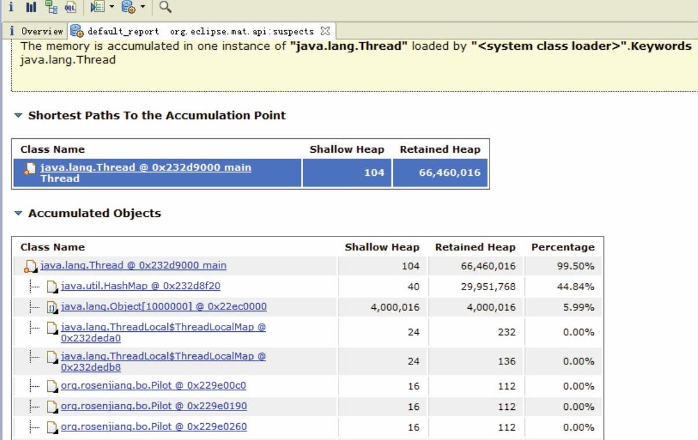698x440 pixels.
Task: Open the OQL query editor icon
Action: tap(71, 8)
